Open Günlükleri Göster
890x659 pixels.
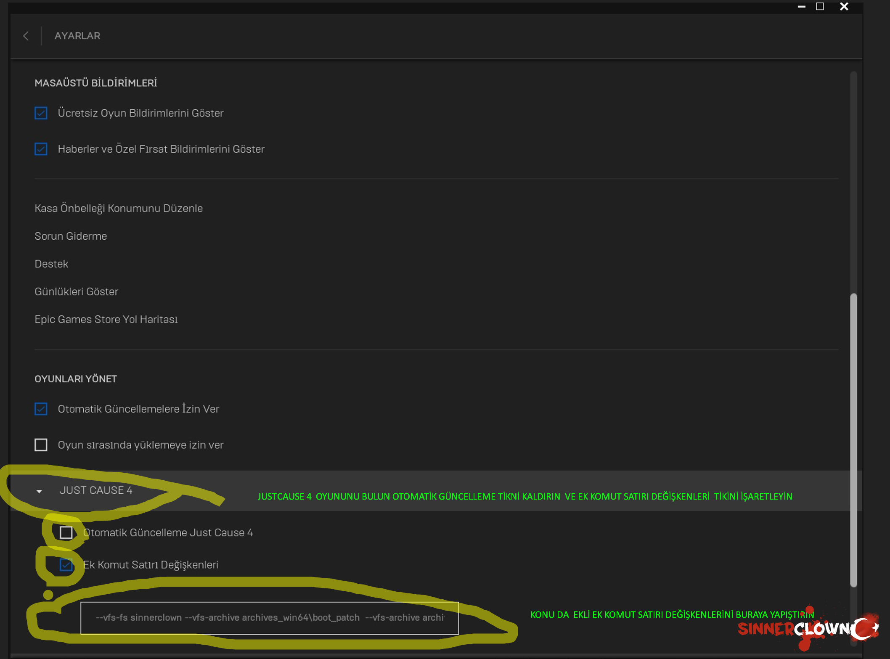coord(76,291)
